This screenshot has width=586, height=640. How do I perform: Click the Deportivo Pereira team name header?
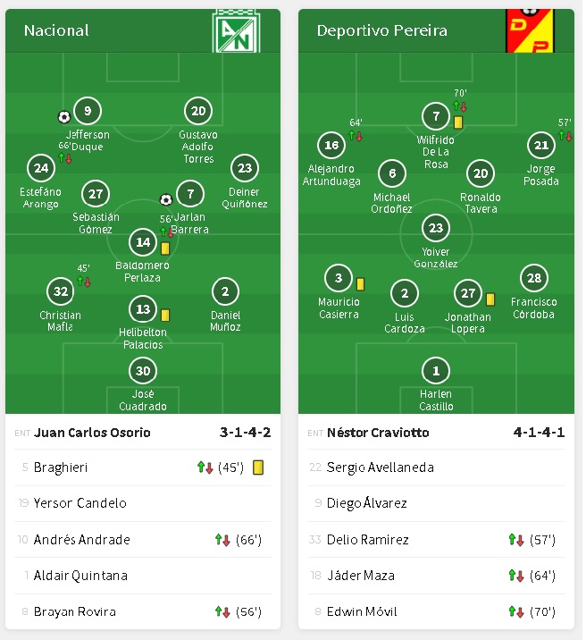click(x=382, y=30)
